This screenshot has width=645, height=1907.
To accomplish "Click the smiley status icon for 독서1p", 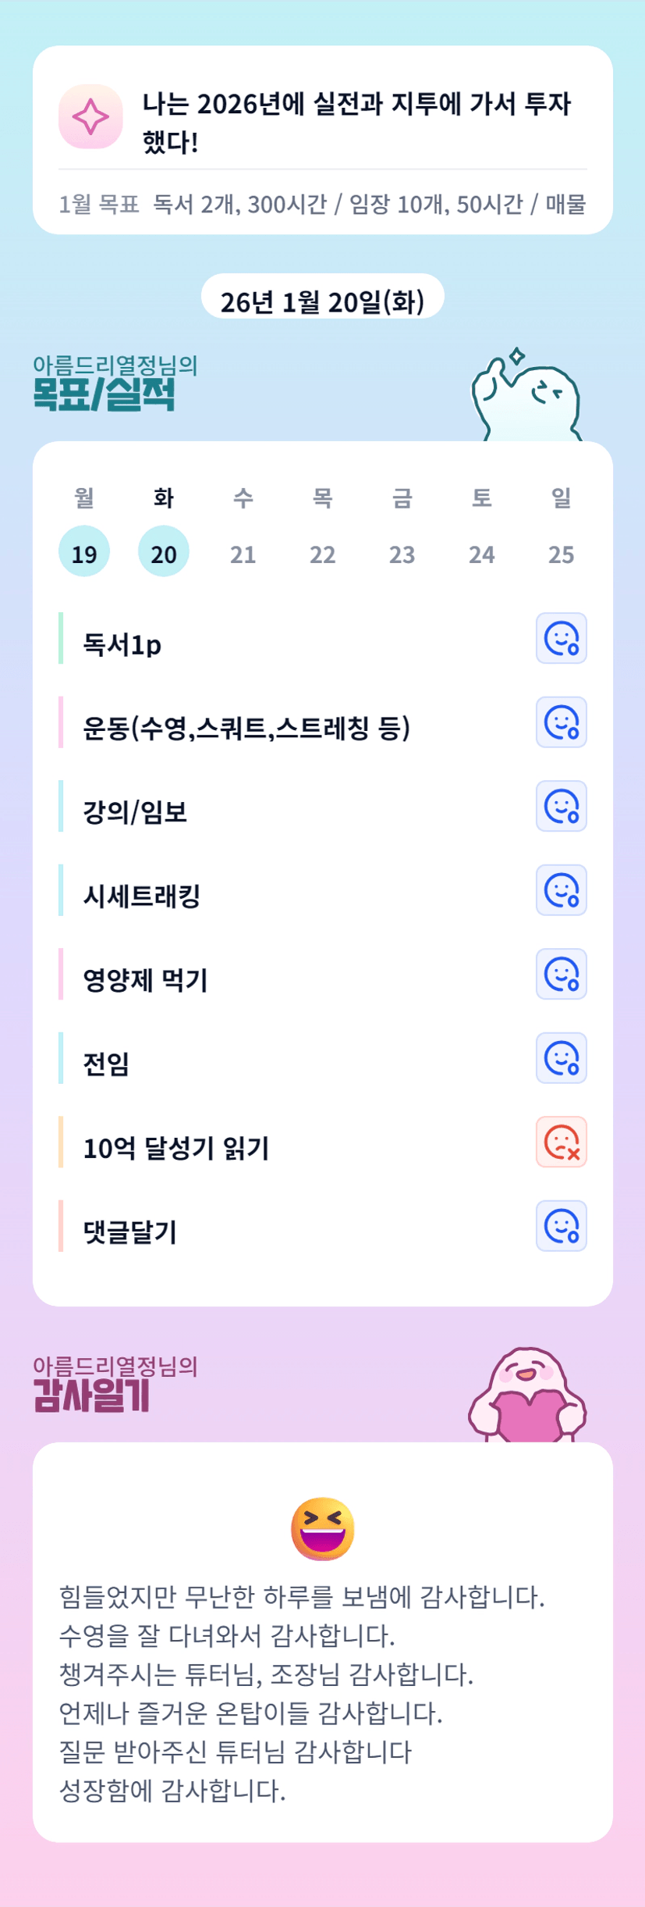I will coord(561,638).
